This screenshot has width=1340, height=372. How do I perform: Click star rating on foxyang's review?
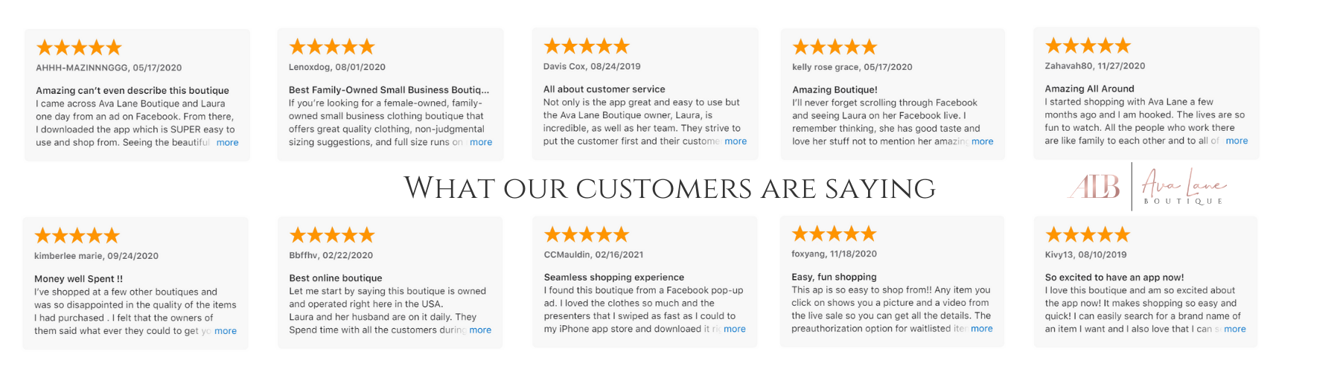tap(834, 234)
